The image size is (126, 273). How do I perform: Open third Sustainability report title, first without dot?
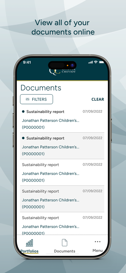40,165
